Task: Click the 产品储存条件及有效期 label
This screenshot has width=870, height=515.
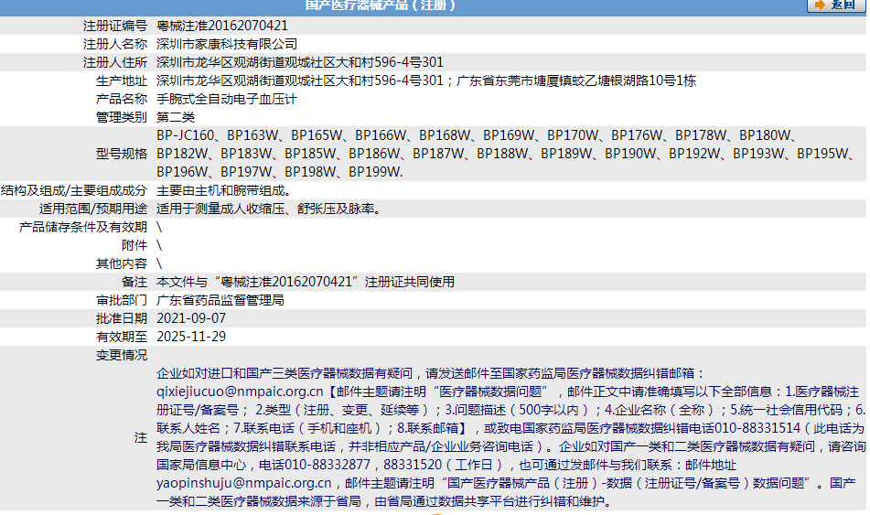Action: (x=83, y=227)
